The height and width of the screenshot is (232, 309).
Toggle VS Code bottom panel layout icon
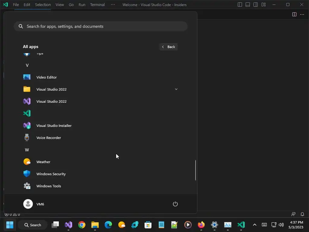tap(248, 5)
